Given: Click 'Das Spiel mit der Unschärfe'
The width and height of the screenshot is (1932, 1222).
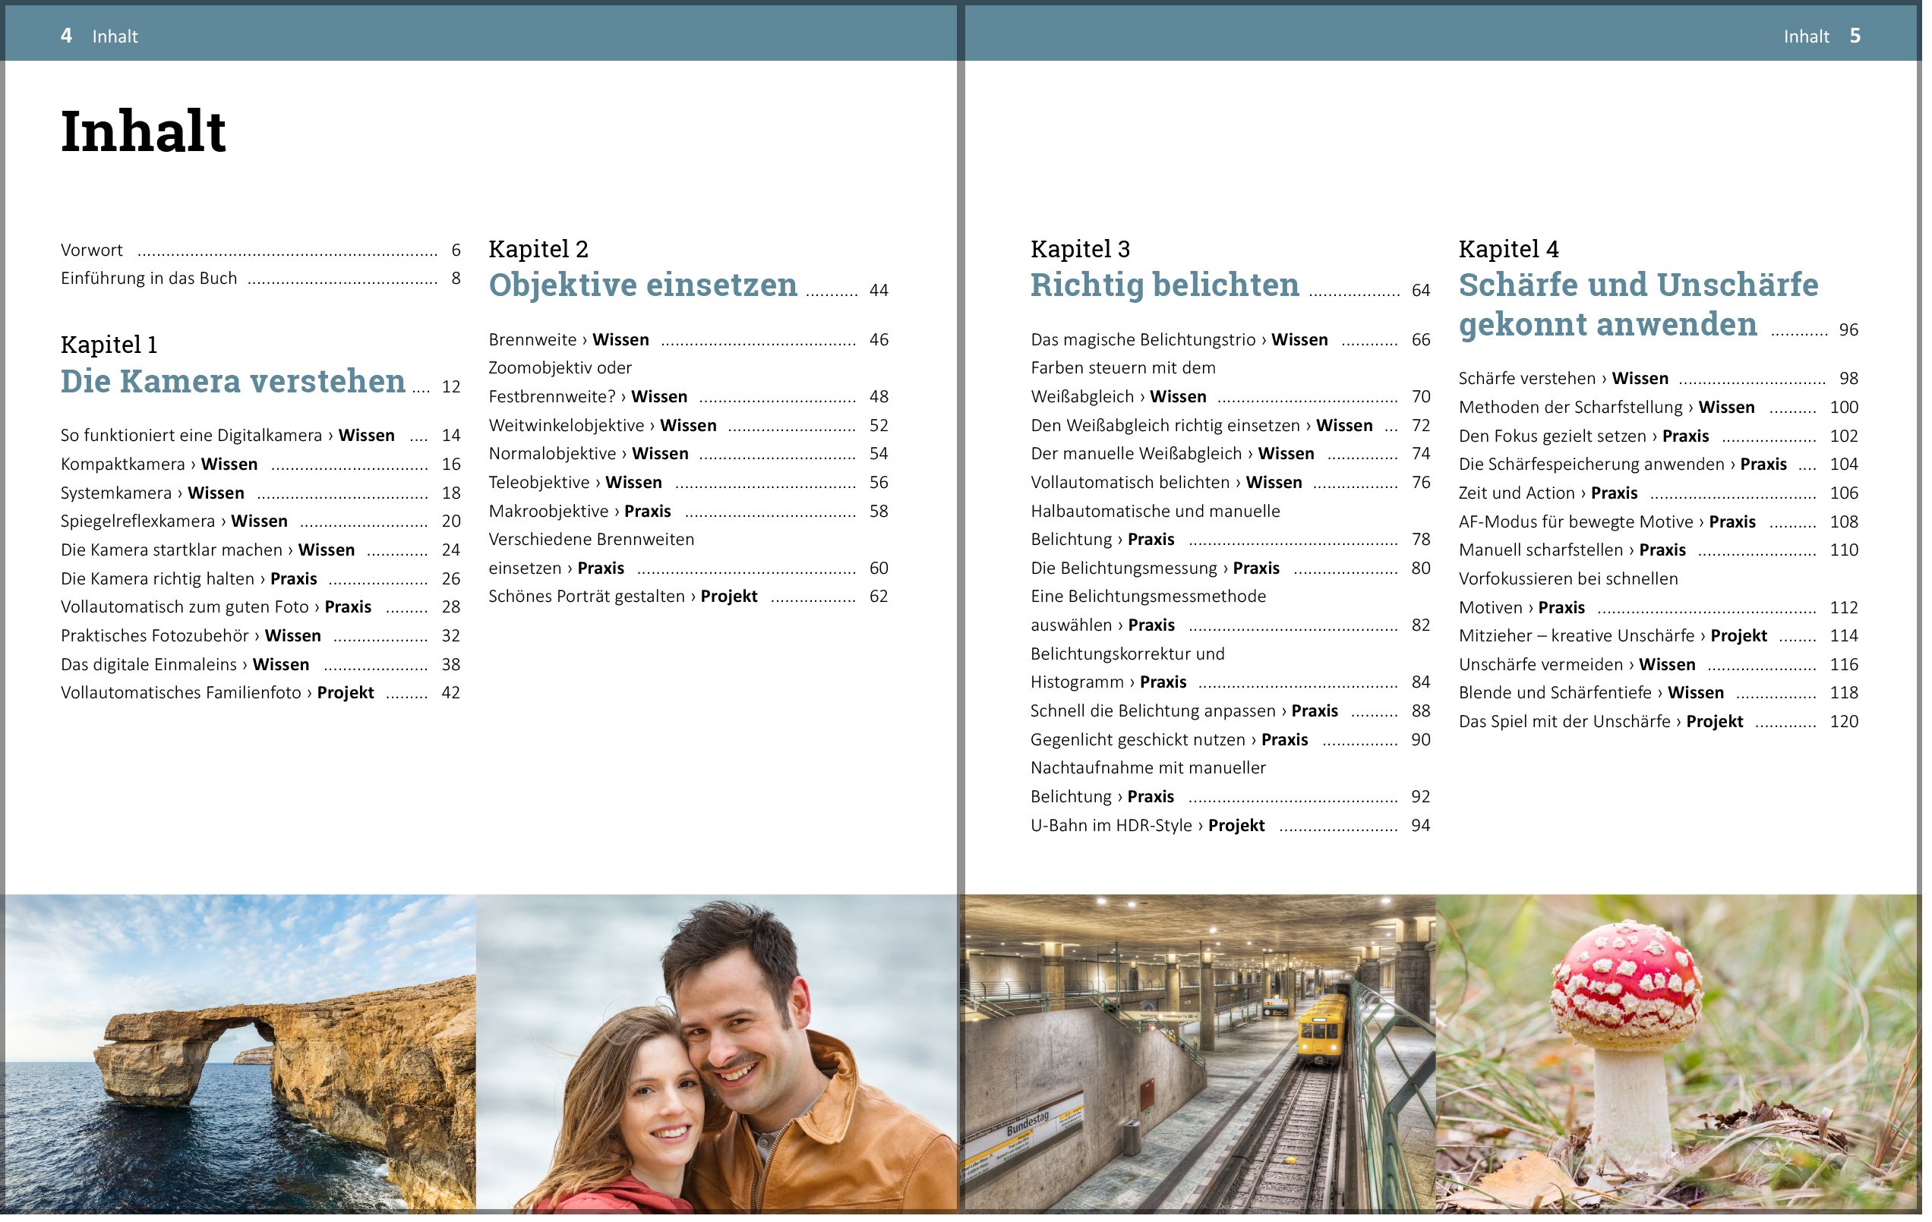Looking at the screenshot, I should pos(1659,722).
